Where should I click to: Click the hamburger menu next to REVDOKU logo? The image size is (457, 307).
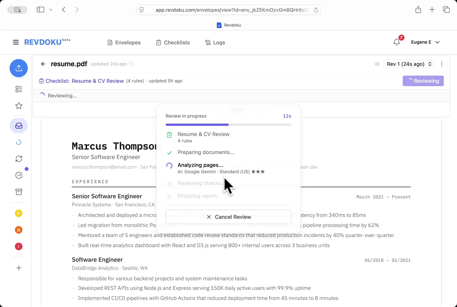pos(16,42)
